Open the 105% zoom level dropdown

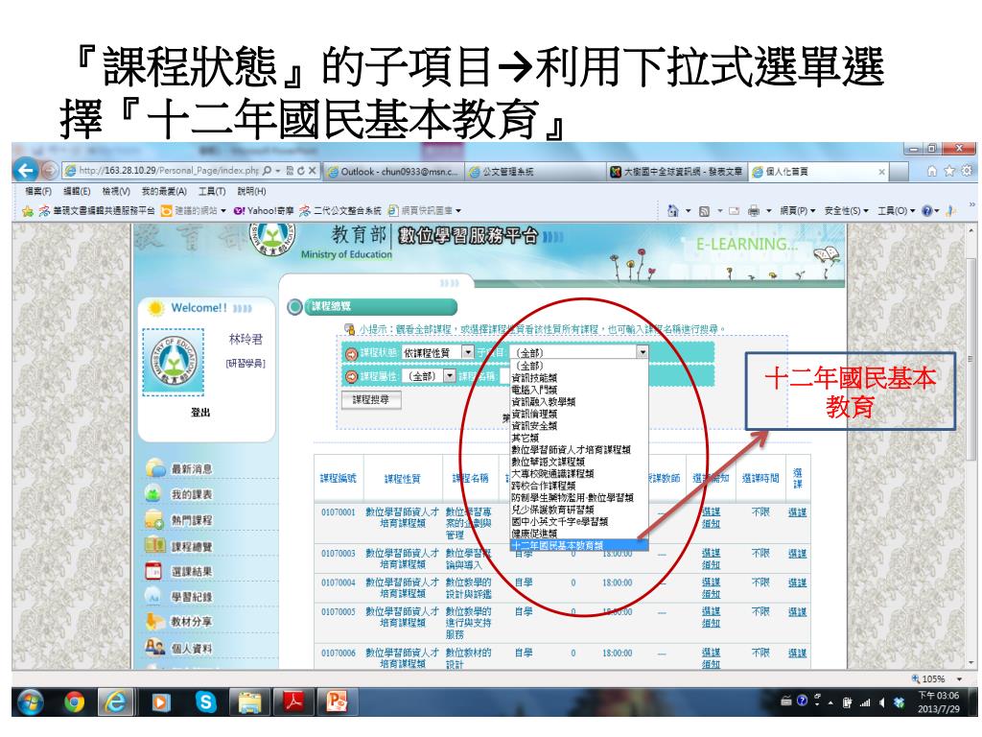coord(959,678)
